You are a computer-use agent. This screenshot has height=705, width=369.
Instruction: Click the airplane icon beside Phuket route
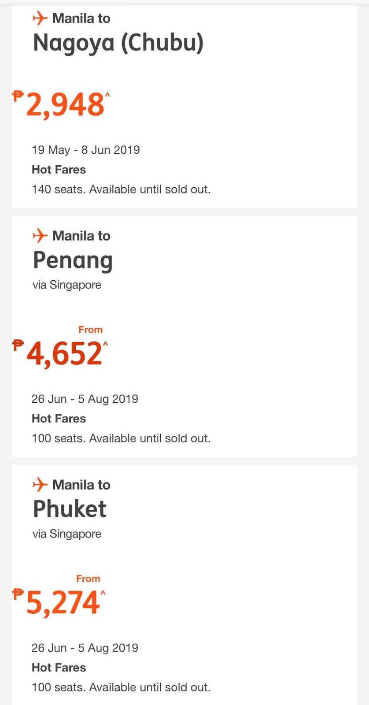(x=40, y=485)
